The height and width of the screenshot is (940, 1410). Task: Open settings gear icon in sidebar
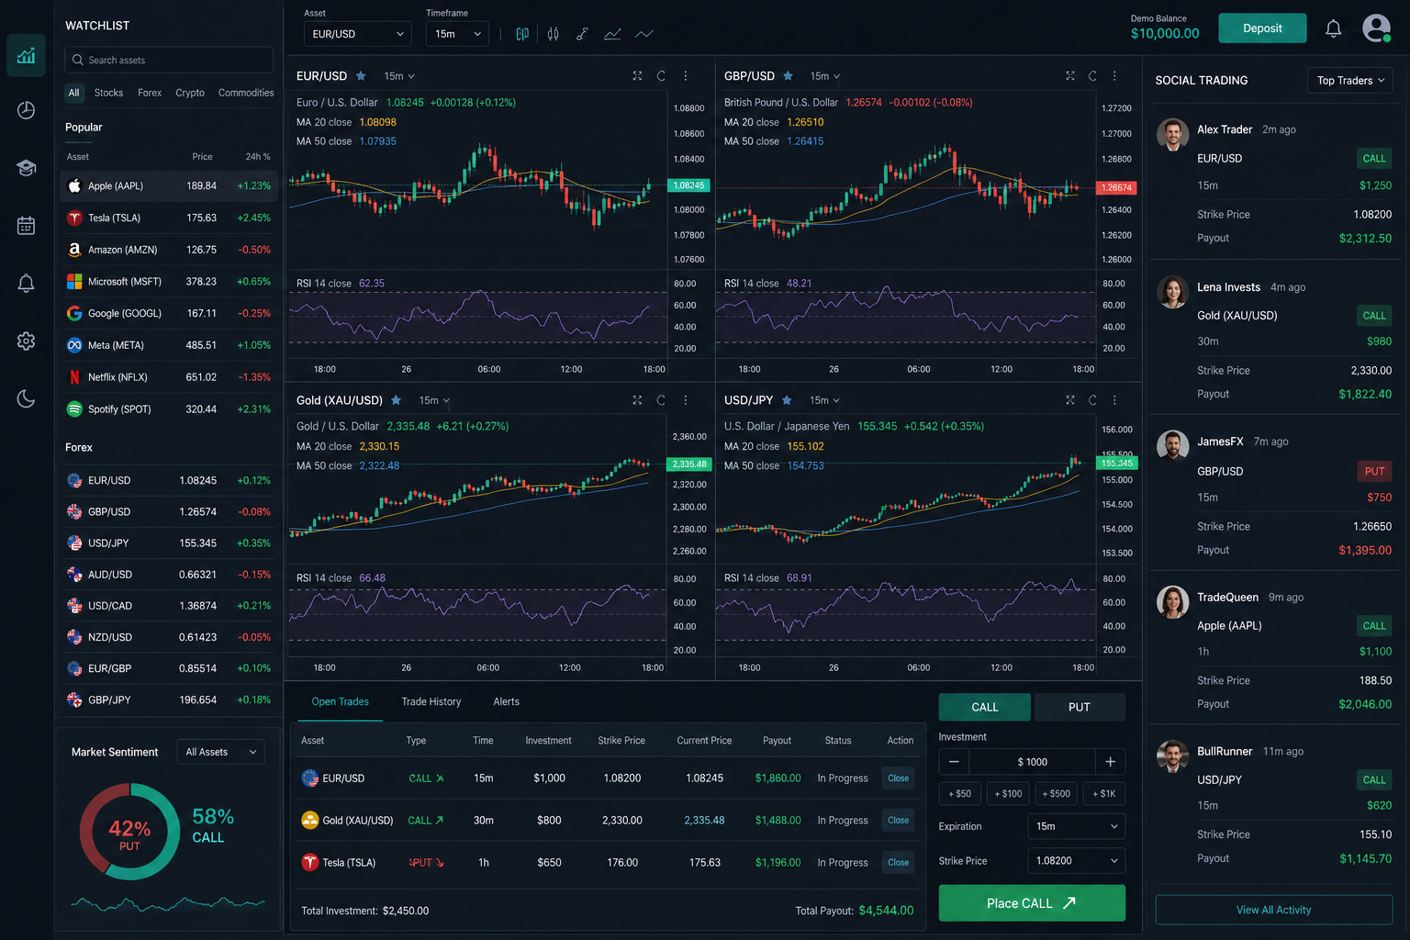pos(26,341)
